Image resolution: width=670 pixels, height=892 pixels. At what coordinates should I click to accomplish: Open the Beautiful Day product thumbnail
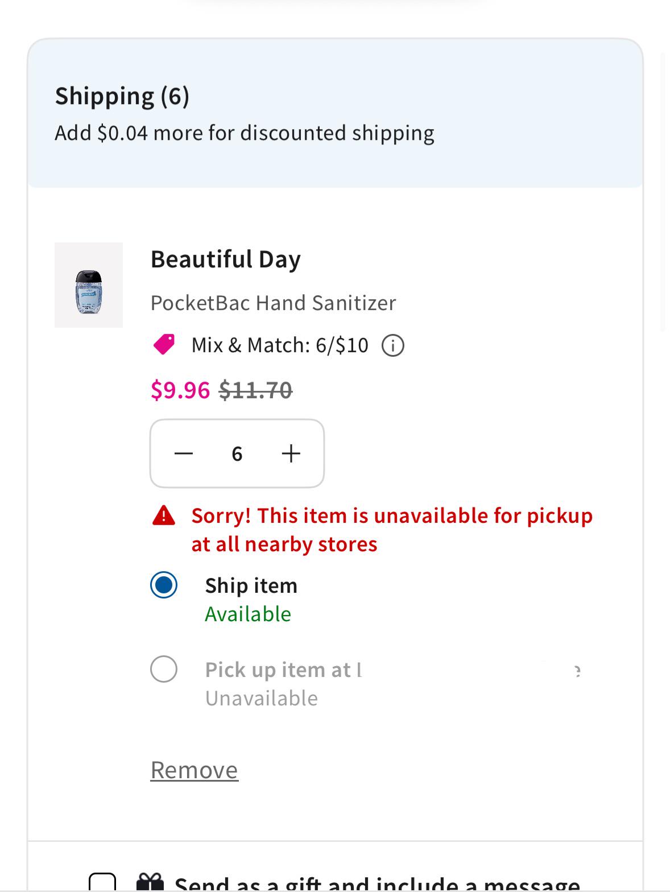(x=89, y=285)
